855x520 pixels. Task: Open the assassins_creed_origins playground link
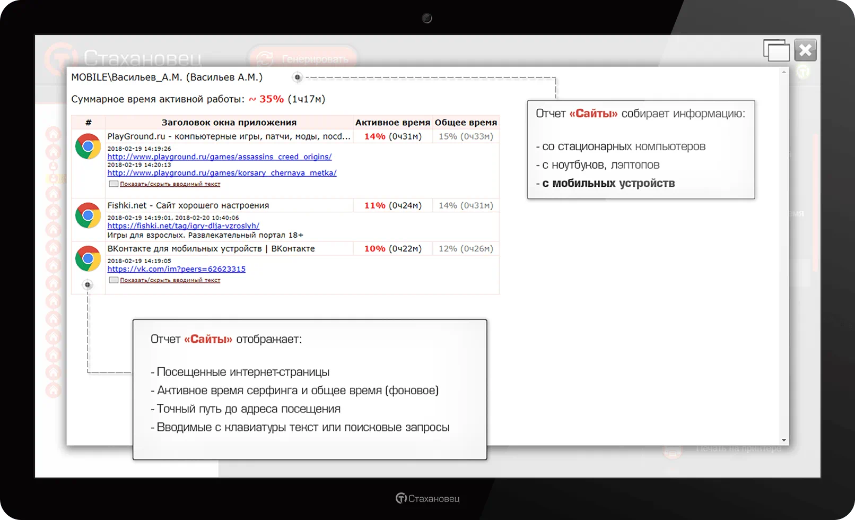[x=220, y=157]
